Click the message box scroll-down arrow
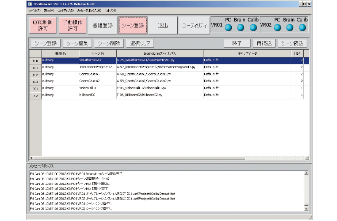337x221 pixels. tap(306, 208)
